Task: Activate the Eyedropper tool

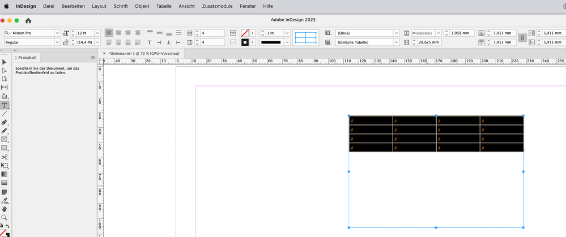Action: pyautogui.click(x=5, y=200)
